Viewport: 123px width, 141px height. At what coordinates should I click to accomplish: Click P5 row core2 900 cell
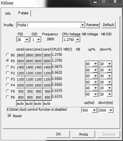(38, 91)
